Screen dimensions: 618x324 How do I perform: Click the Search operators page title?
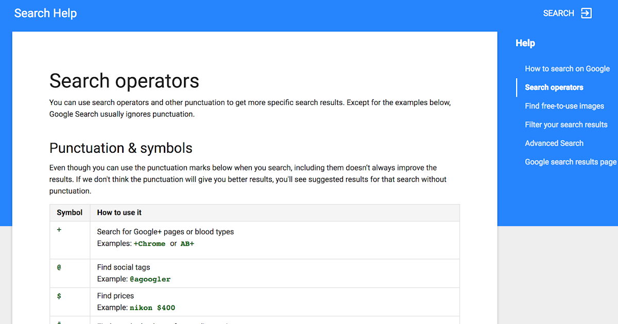(x=124, y=81)
